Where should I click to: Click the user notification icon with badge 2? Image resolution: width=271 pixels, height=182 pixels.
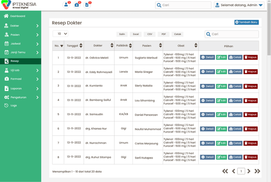[x=66, y=5]
